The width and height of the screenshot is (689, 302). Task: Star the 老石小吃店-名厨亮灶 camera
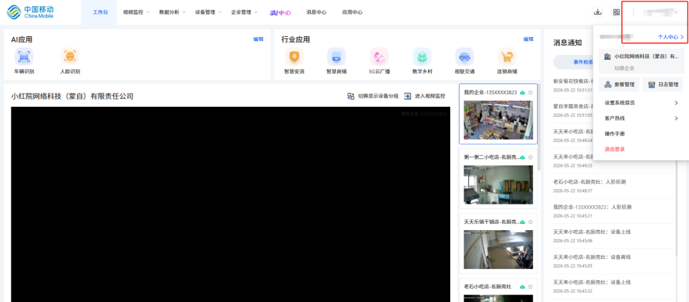point(530,287)
